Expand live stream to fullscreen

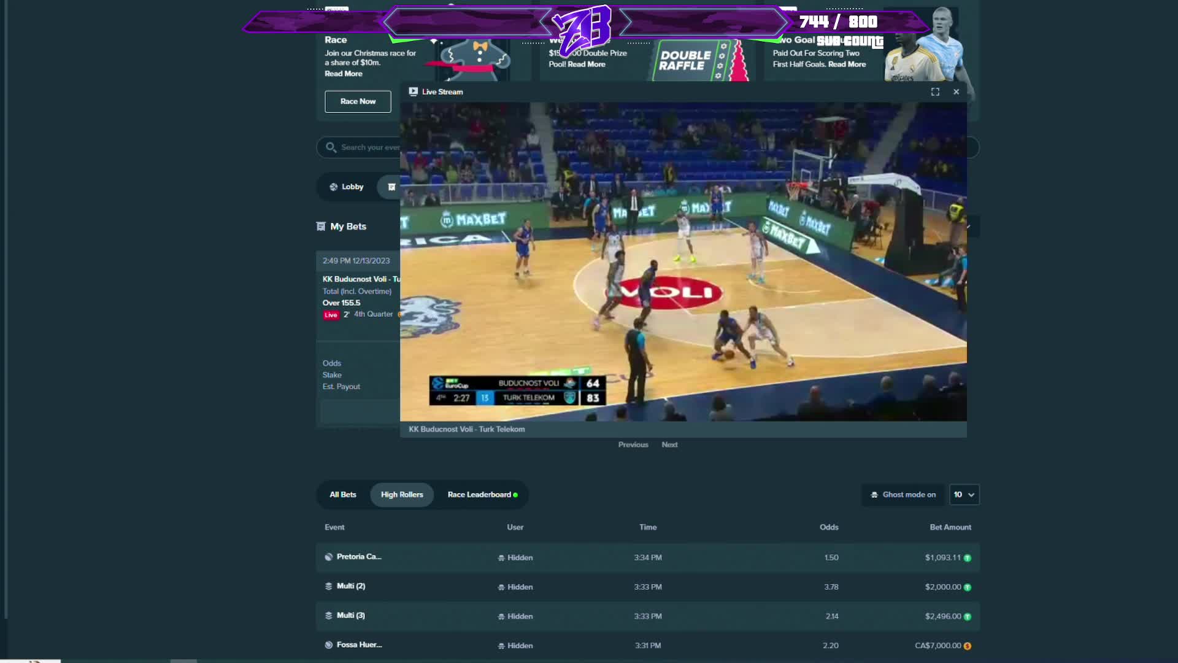935,92
